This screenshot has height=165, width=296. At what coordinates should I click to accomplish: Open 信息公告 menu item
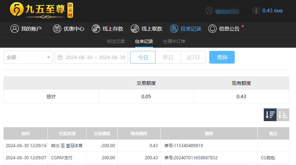229,29
